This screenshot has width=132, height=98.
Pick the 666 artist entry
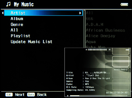click(x=89, y=19)
